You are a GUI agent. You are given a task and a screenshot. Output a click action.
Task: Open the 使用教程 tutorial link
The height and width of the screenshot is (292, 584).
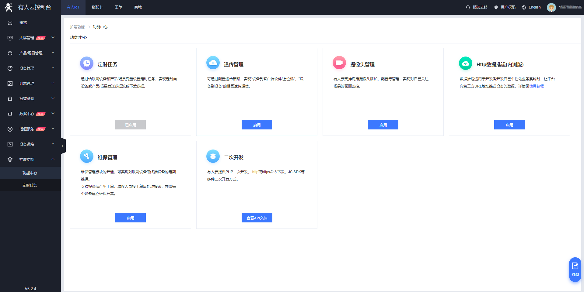click(537, 86)
